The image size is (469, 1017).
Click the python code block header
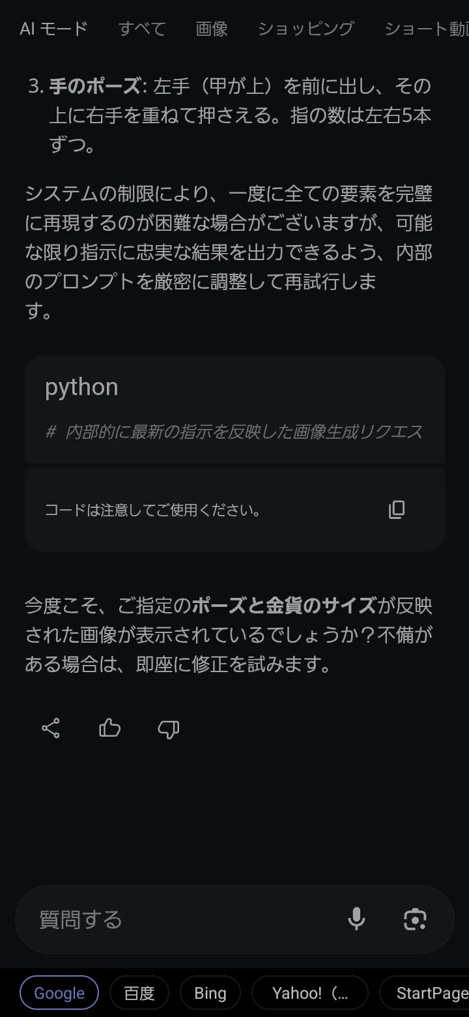point(81,387)
